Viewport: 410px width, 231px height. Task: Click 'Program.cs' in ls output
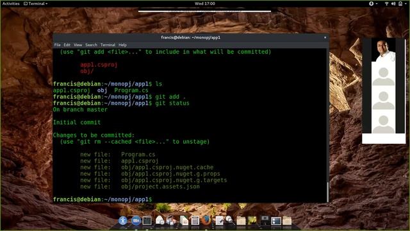pyautogui.click(x=131, y=90)
